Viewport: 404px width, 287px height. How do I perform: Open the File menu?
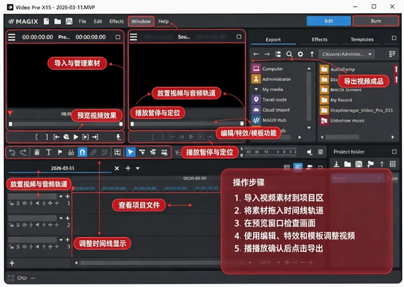pyautogui.click(x=82, y=21)
